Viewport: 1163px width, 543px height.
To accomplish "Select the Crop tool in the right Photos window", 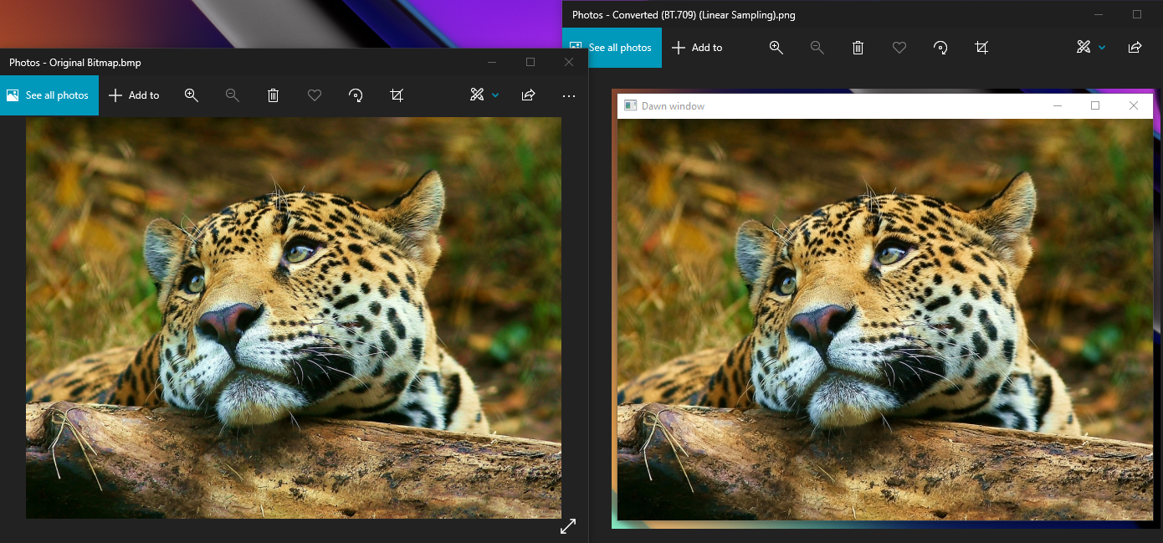I will [x=981, y=48].
